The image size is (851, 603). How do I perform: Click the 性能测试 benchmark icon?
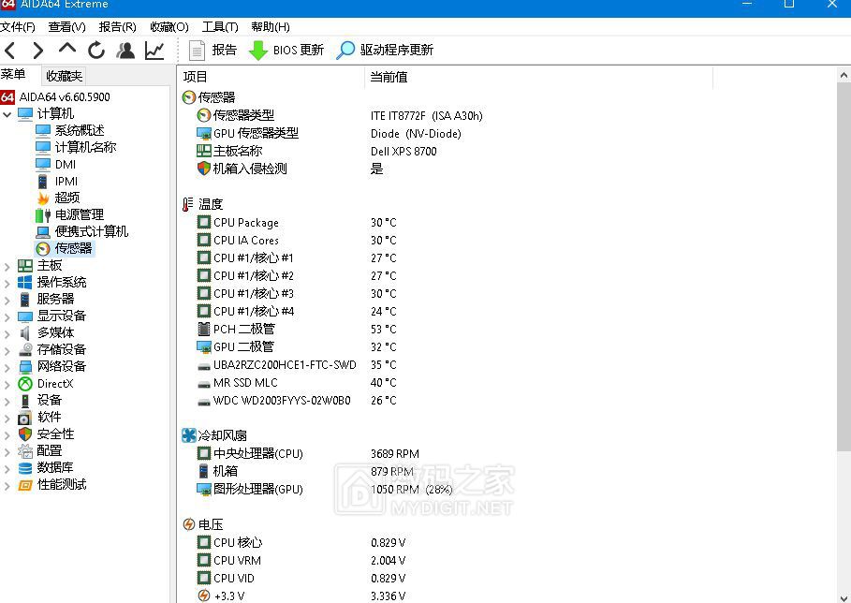[x=25, y=485]
